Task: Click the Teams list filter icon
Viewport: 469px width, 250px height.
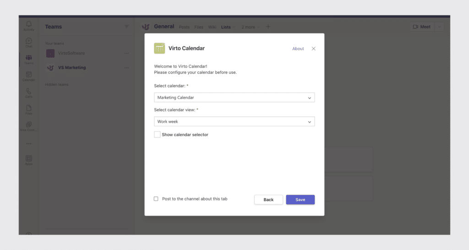Action: (126, 27)
